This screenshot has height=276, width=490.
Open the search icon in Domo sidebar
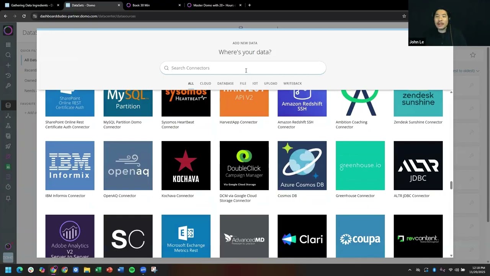[x=8, y=55]
